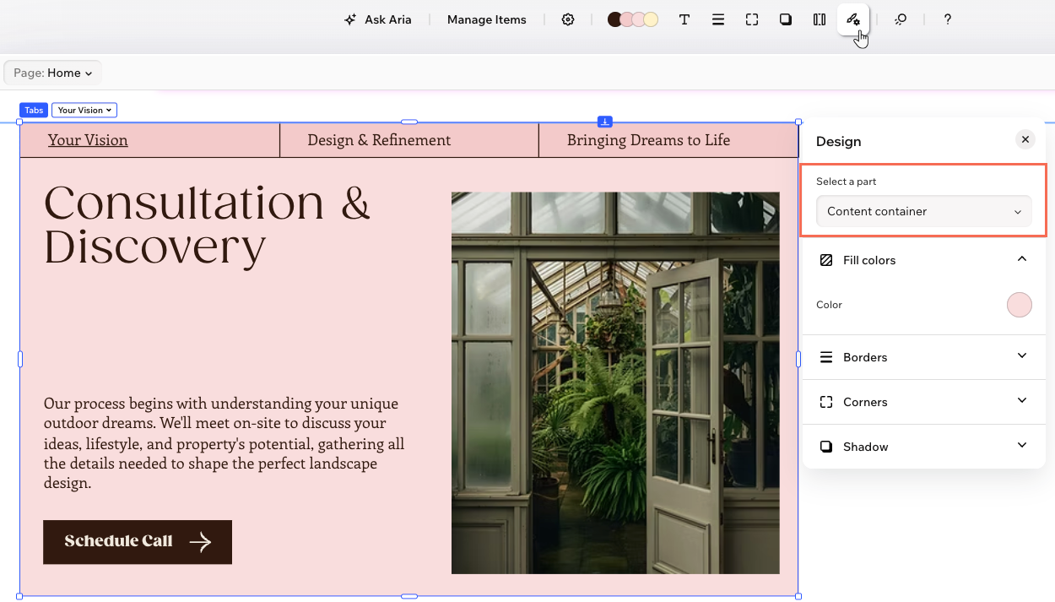Close the Design panel
1055x602 pixels.
(x=1025, y=140)
